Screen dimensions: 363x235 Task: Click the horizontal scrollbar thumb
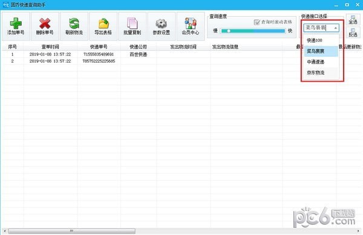(72, 231)
